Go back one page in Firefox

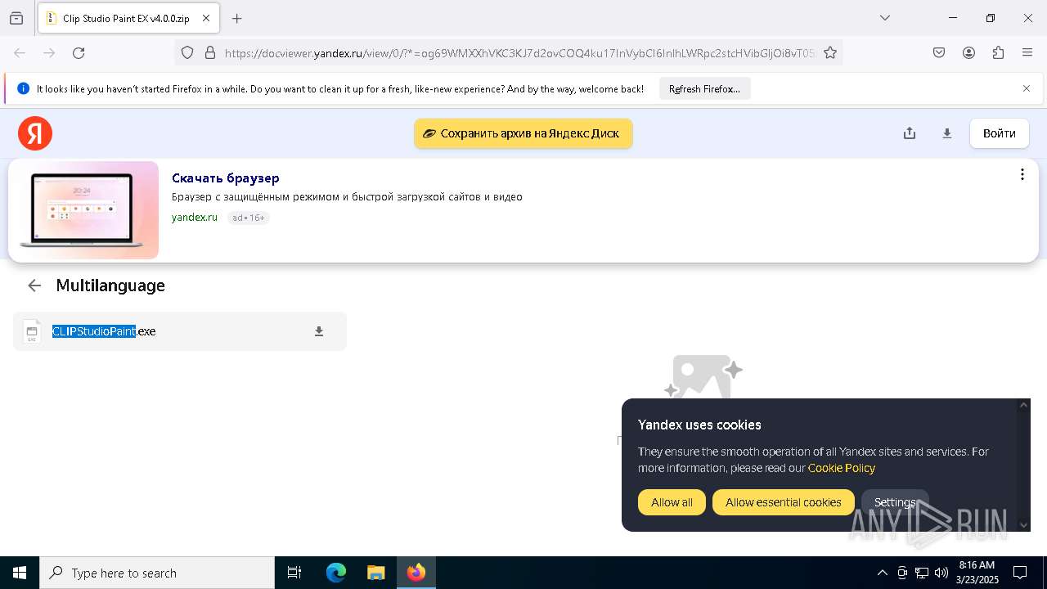[x=20, y=52]
